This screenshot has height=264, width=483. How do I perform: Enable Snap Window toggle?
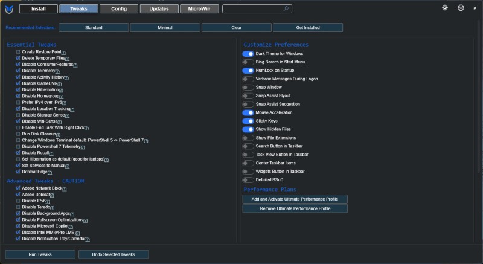[248, 88]
